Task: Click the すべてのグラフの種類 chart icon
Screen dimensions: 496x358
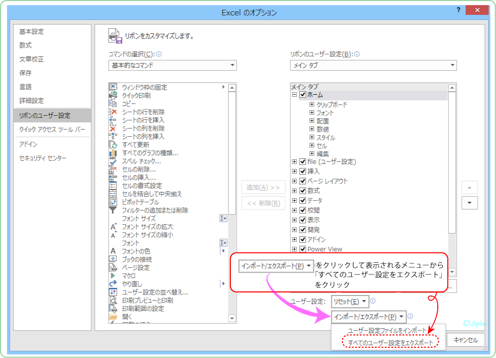Action: tap(113, 153)
